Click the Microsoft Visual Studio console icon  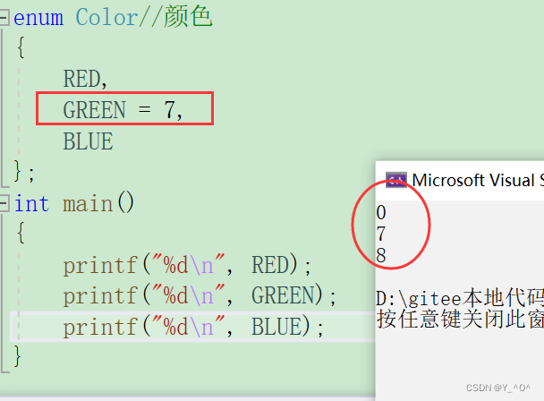(x=396, y=180)
